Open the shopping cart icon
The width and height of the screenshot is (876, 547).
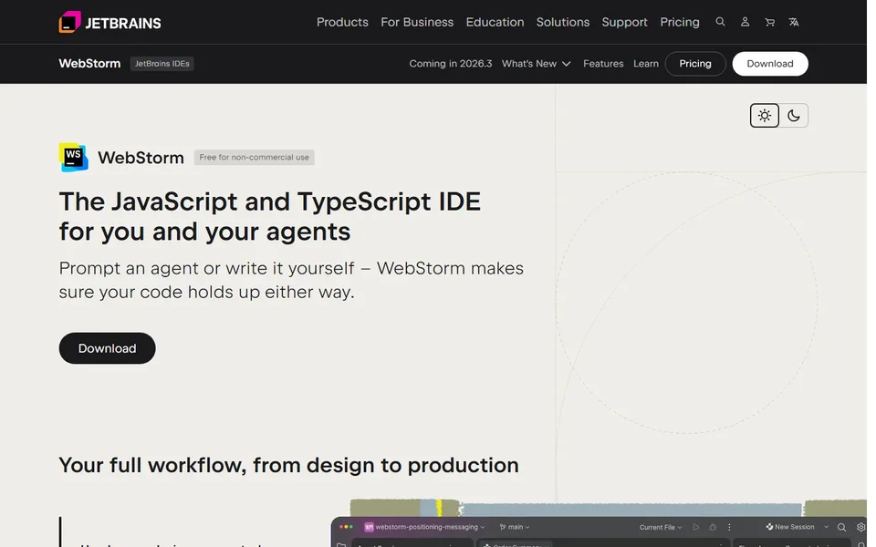tap(769, 22)
